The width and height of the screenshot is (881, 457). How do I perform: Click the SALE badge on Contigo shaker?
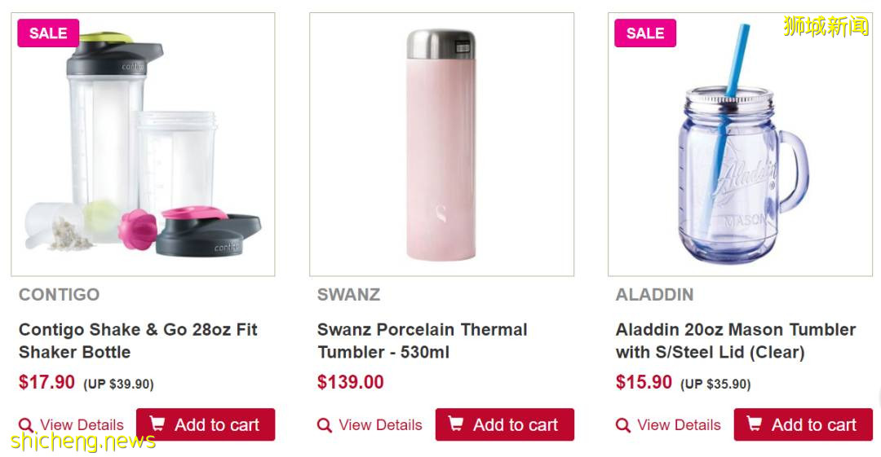pyautogui.click(x=48, y=33)
